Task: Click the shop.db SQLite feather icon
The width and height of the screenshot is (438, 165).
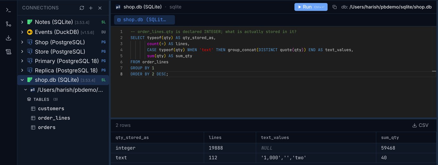Action: point(30,80)
